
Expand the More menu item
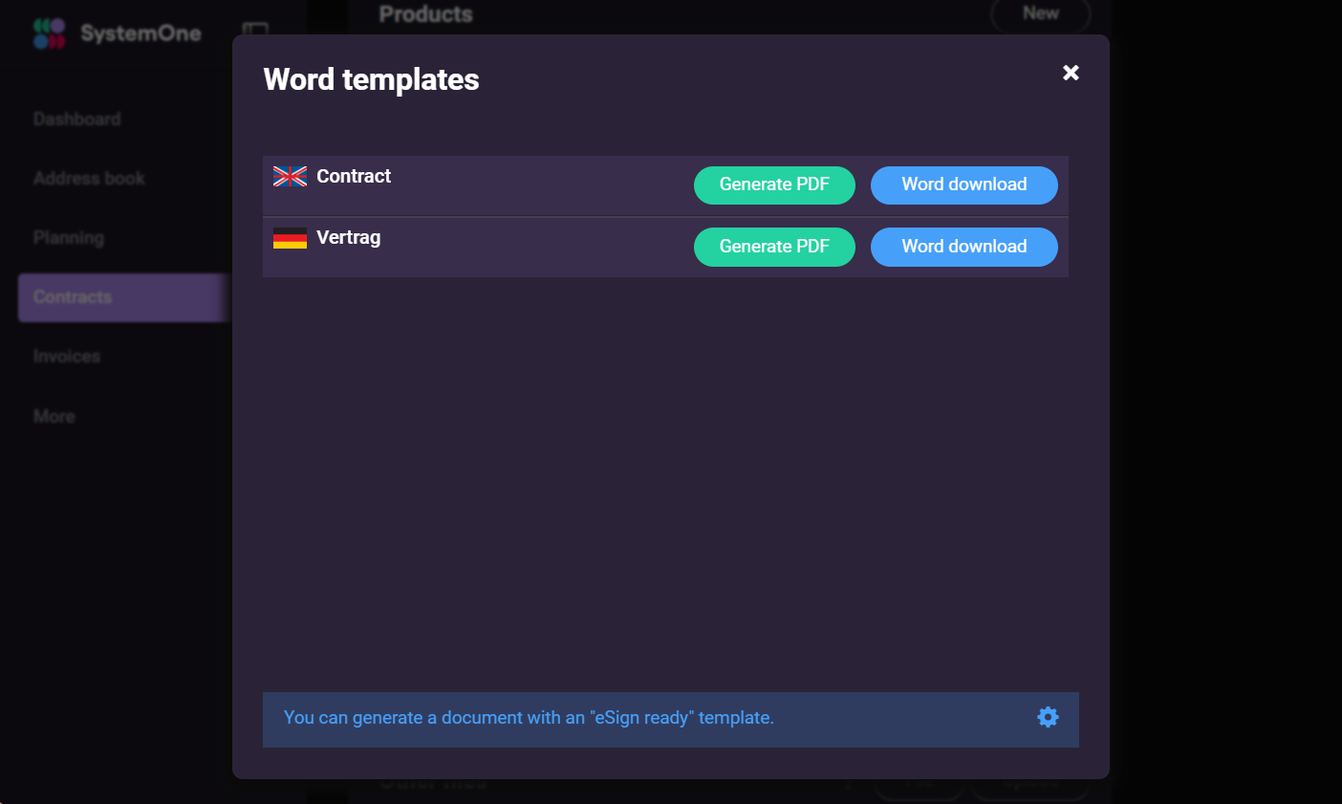click(x=53, y=416)
